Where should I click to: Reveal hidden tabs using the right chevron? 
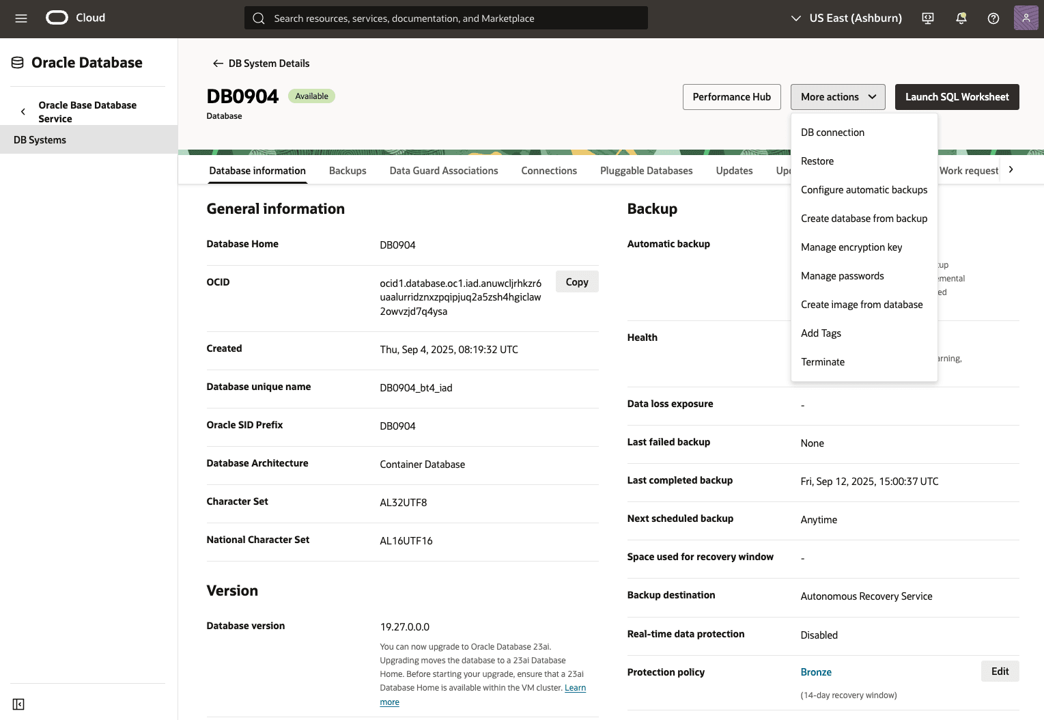tap(1011, 169)
